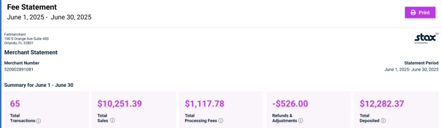Click the info icon beside Total Deposited
This screenshot has height=128, width=442.
[383, 120]
